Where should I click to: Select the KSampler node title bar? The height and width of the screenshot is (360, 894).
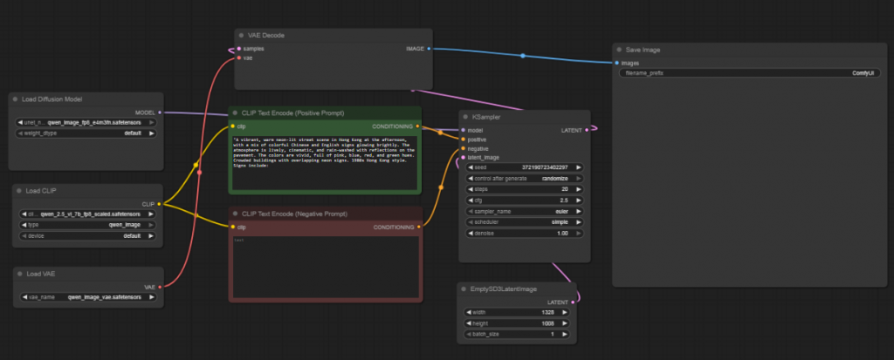[525, 117]
